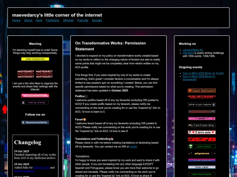Click the bisexual flag striped badge
This screenshot has width=237, height=177.
point(201,160)
